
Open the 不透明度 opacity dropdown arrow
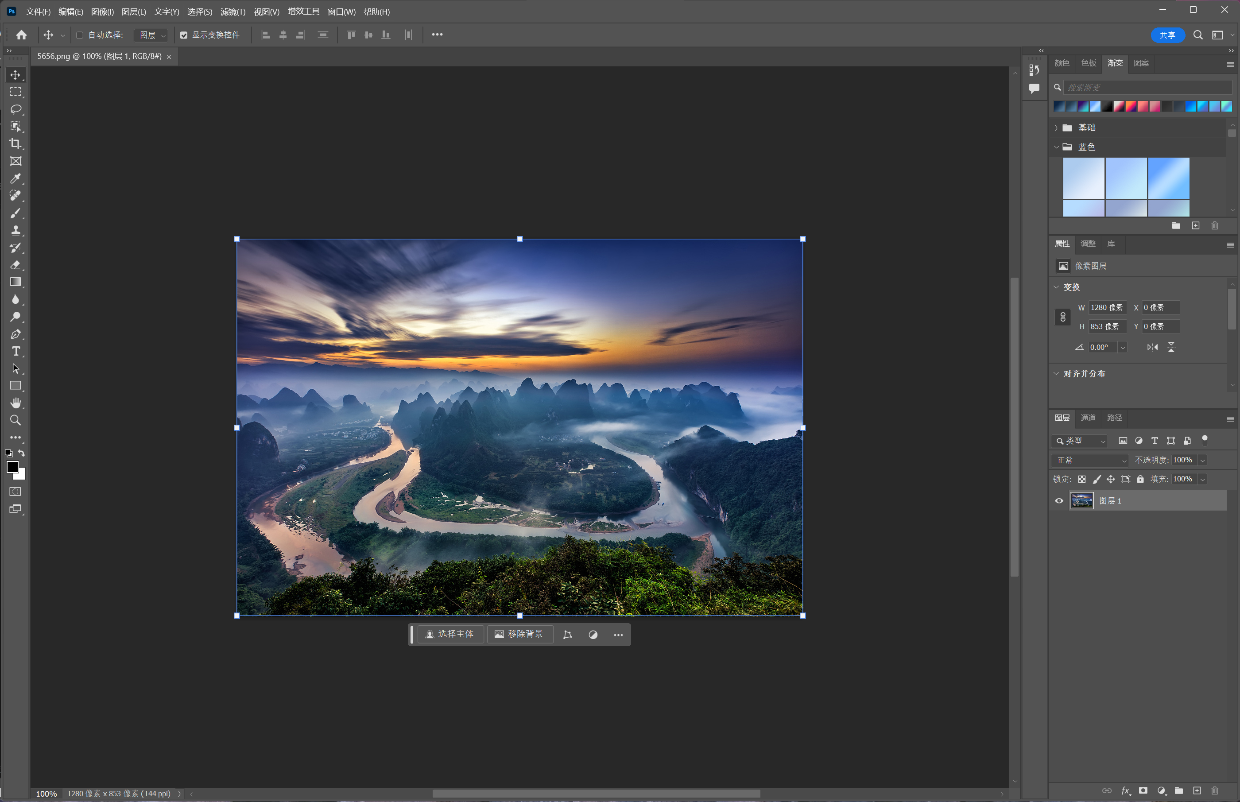[1202, 461]
